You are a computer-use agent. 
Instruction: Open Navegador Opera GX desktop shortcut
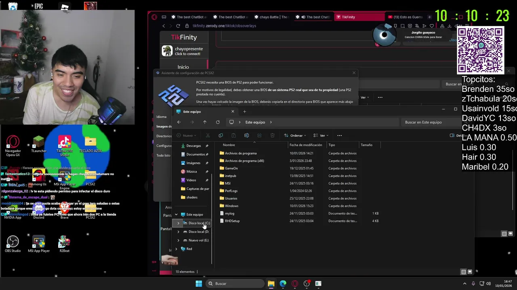point(13,146)
